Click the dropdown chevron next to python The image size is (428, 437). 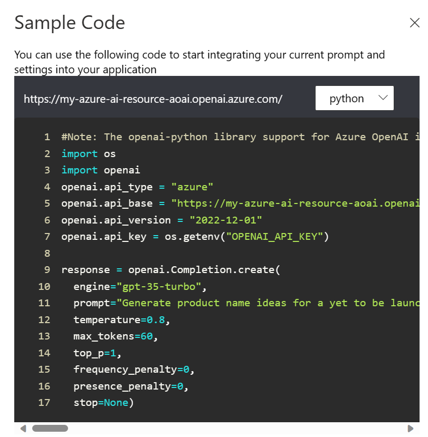pyautogui.click(x=383, y=98)
